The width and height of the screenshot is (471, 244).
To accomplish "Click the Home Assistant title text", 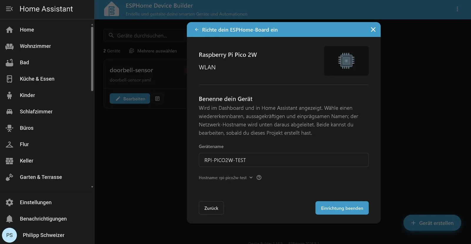I will 46,9.
